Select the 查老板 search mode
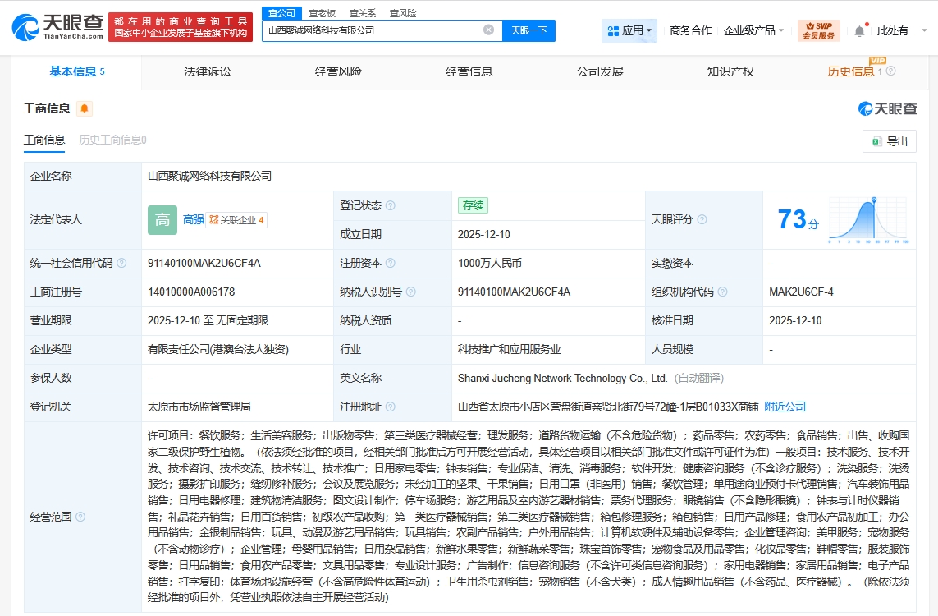 coord(323,13)
